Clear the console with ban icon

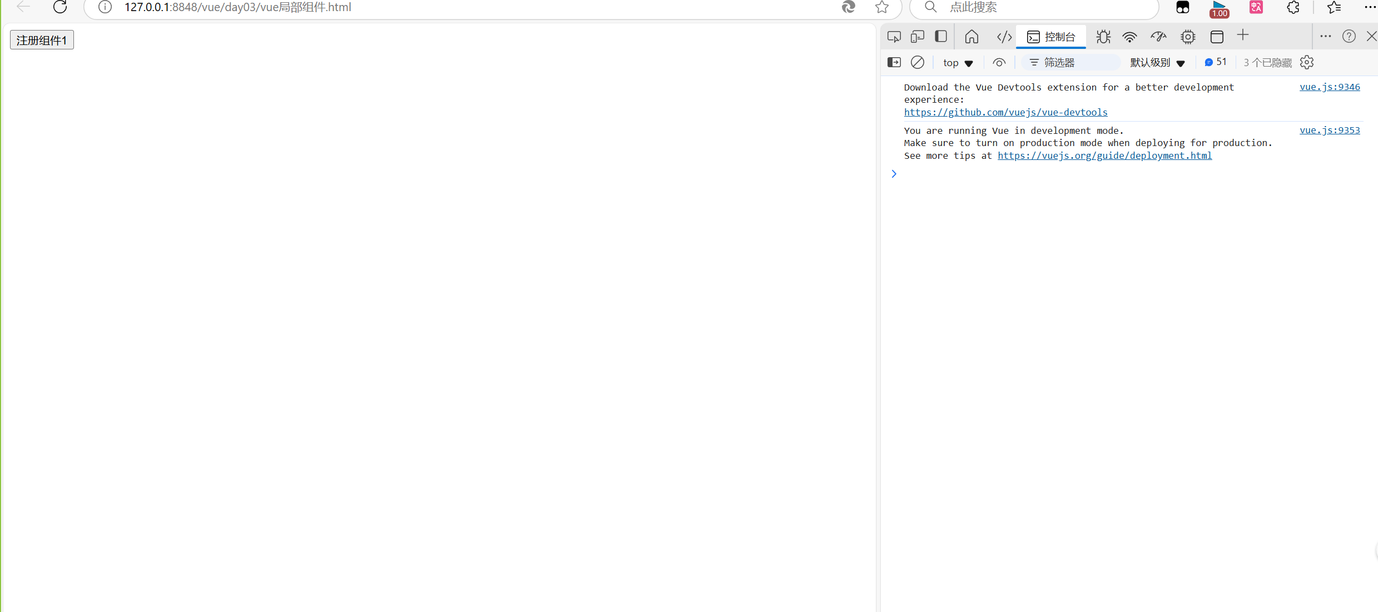pyautogui.click(x=918, y=62)
